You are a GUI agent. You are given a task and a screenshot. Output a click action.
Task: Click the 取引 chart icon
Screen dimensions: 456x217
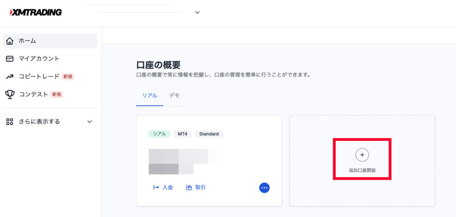pyautogui.click(x=189, y=188)
